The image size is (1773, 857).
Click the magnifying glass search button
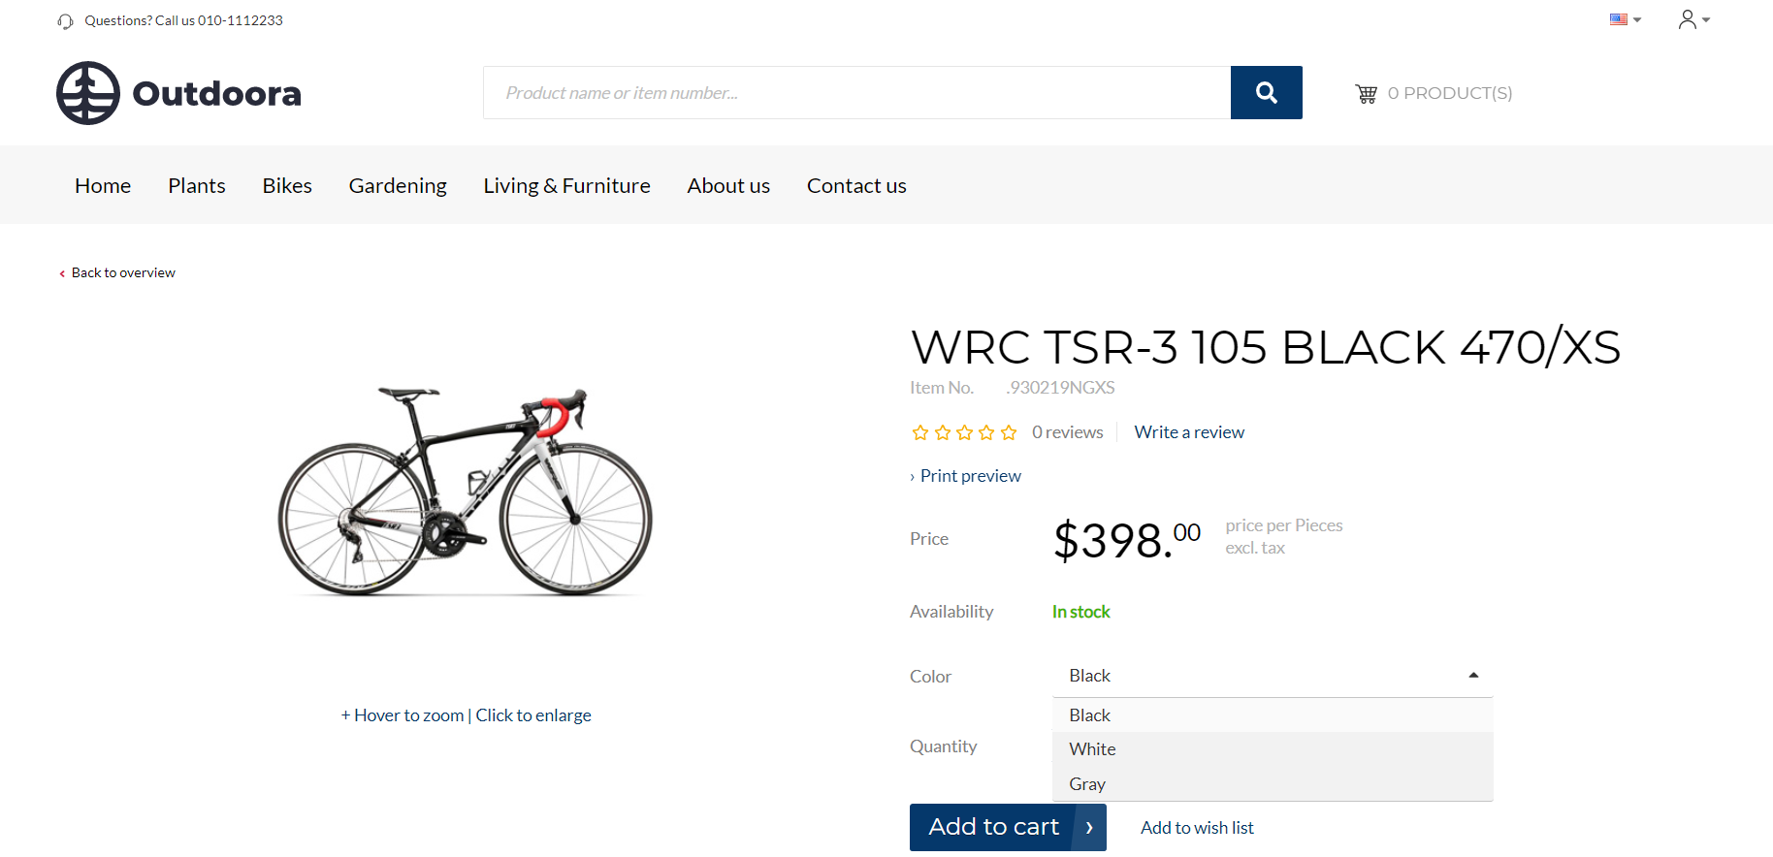1266,93
